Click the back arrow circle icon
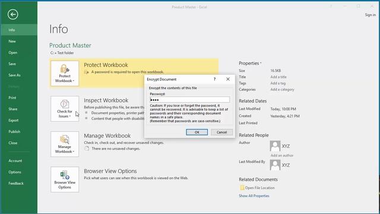380x214 pixels. point(13,14)
